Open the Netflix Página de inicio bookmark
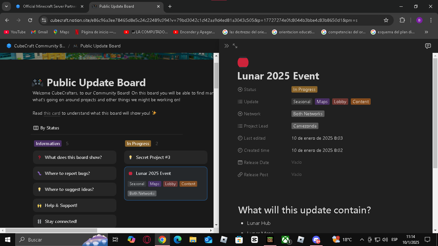 point(96,32)
